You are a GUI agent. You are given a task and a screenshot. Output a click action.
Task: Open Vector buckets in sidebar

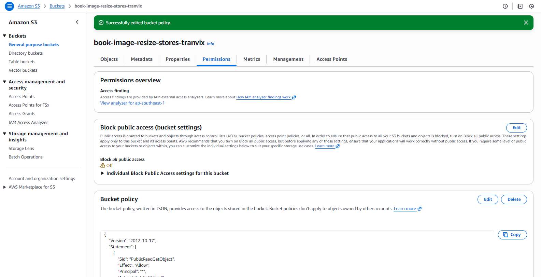23,70
